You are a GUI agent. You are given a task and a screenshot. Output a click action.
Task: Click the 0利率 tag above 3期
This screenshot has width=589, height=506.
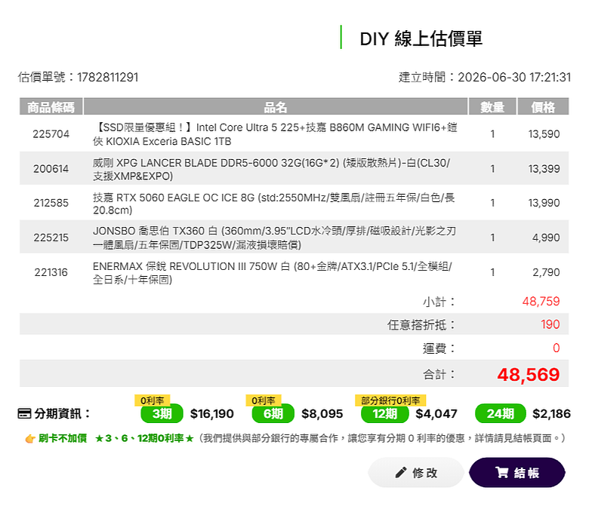(152, 400)
